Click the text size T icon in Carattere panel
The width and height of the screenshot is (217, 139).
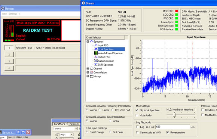tap(57, 135)
